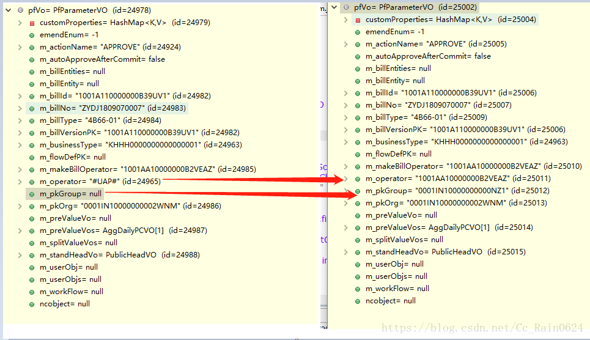
Task: Select m_workFlow= null in right panel
Action: coord(397,289)
